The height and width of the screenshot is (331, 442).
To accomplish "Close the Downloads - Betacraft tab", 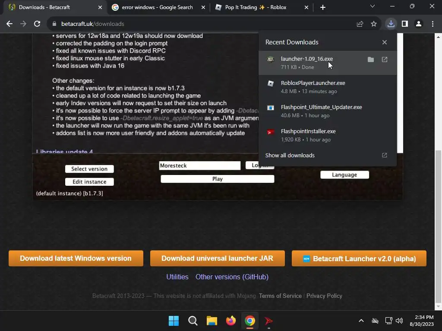I will coord(100,7).
